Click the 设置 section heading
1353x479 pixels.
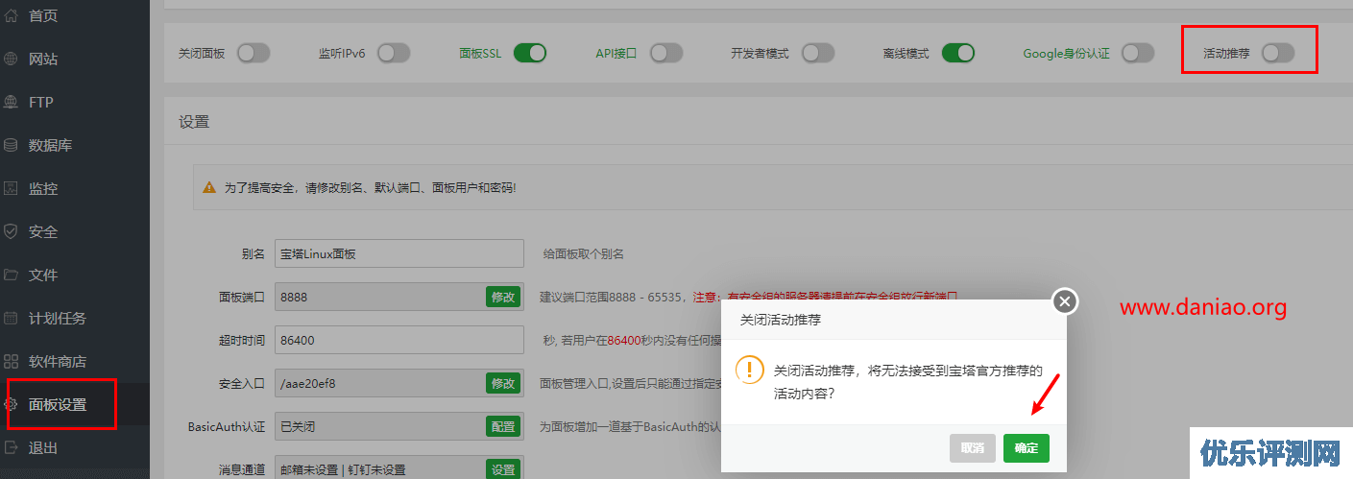[194, 122]
